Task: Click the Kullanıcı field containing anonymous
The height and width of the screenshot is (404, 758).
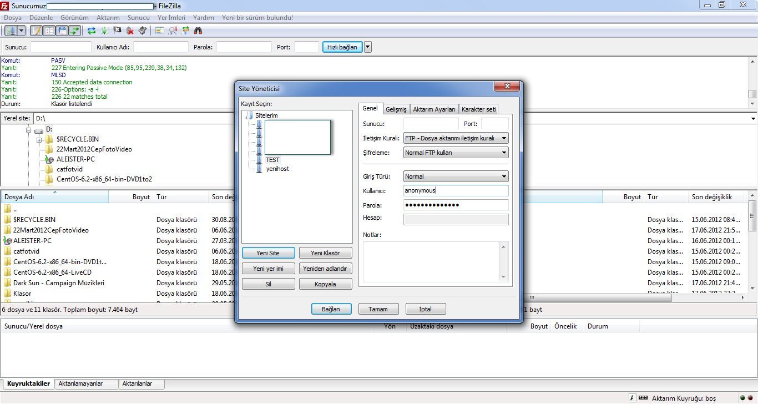Action: (456, 191)
